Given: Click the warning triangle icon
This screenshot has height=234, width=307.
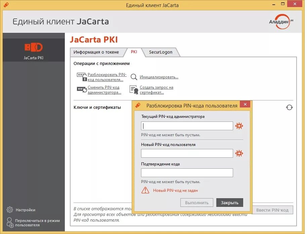Looking at the screenshot, I should point(145,190).
